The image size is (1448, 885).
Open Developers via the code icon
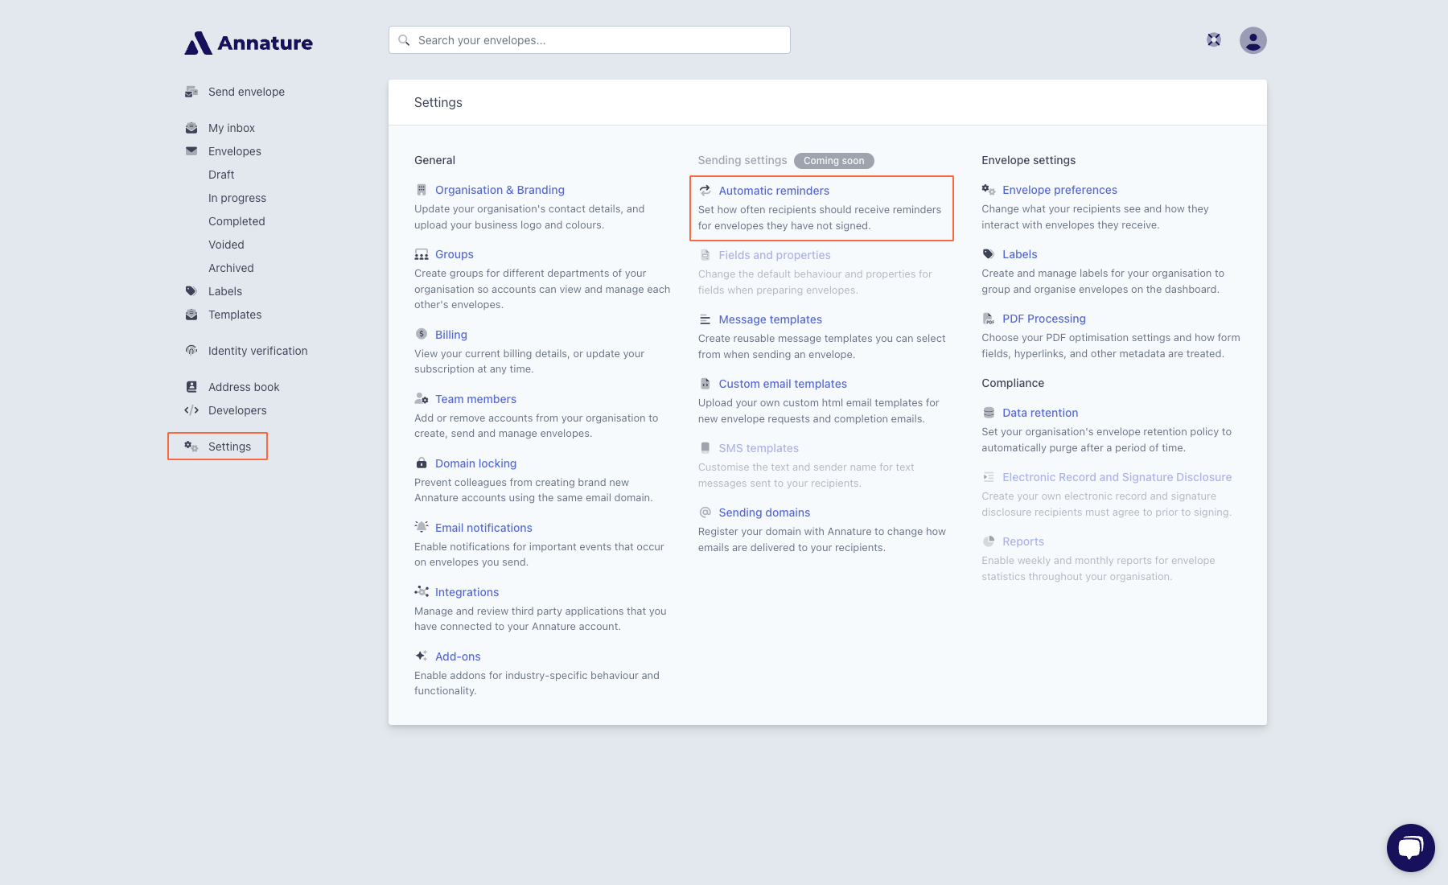pos(191,410)
